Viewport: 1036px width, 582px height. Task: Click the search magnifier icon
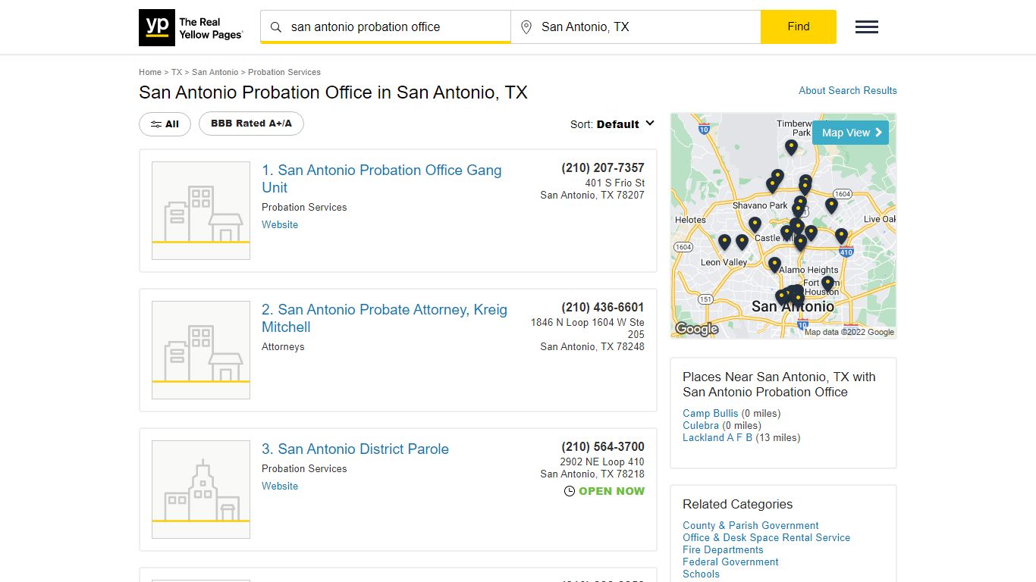click(x=276, y=27)
